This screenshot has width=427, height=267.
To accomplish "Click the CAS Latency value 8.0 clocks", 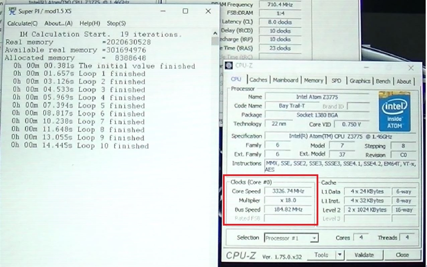I will [x=280, y=22].
